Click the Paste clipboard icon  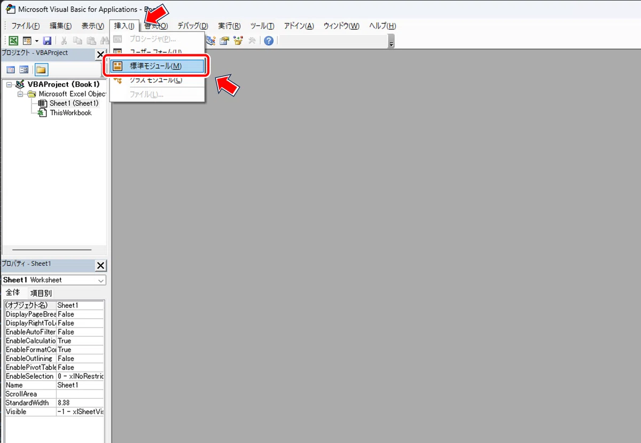(x=91, y=41)
